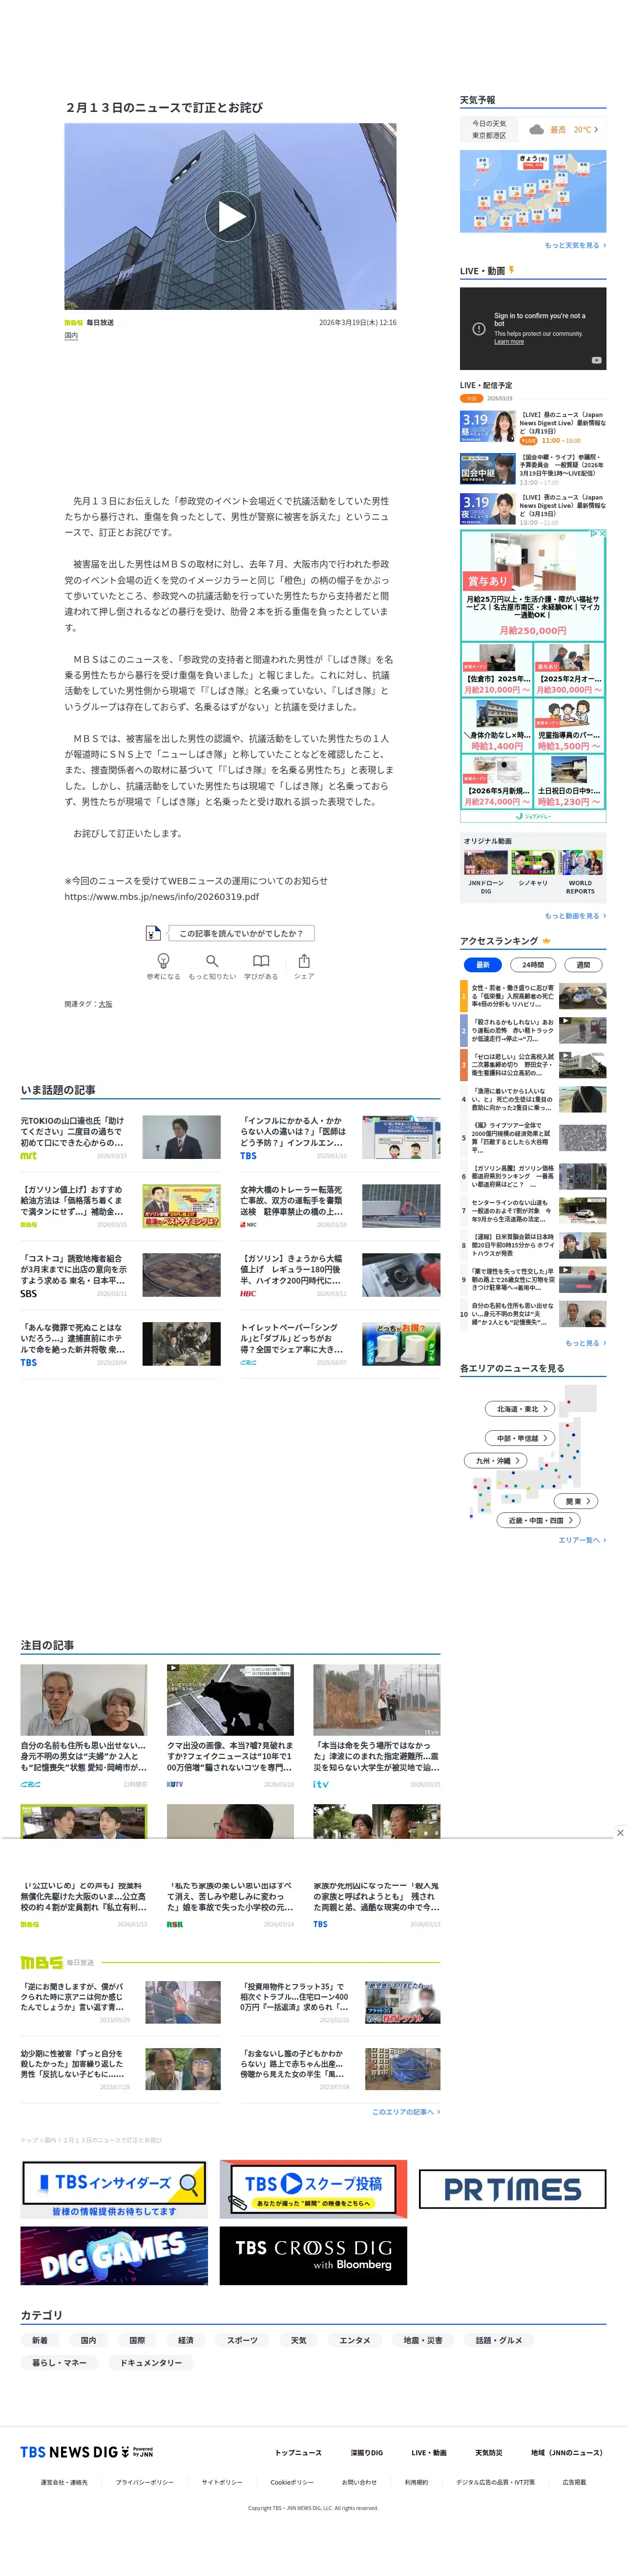Close the overlay banner with X icon
627x2576 pixels.
(619, 1833)
